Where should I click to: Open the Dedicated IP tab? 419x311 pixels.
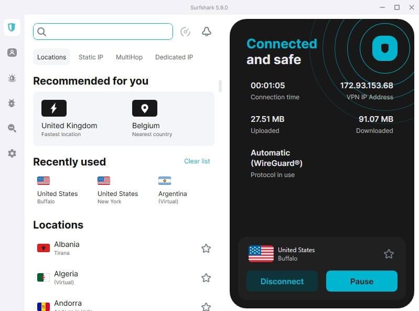(x=174, y=57)
